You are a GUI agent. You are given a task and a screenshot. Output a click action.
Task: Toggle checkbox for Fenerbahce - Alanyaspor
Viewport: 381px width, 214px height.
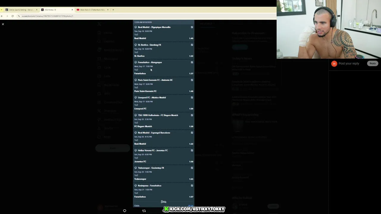[x=192, y=62]
